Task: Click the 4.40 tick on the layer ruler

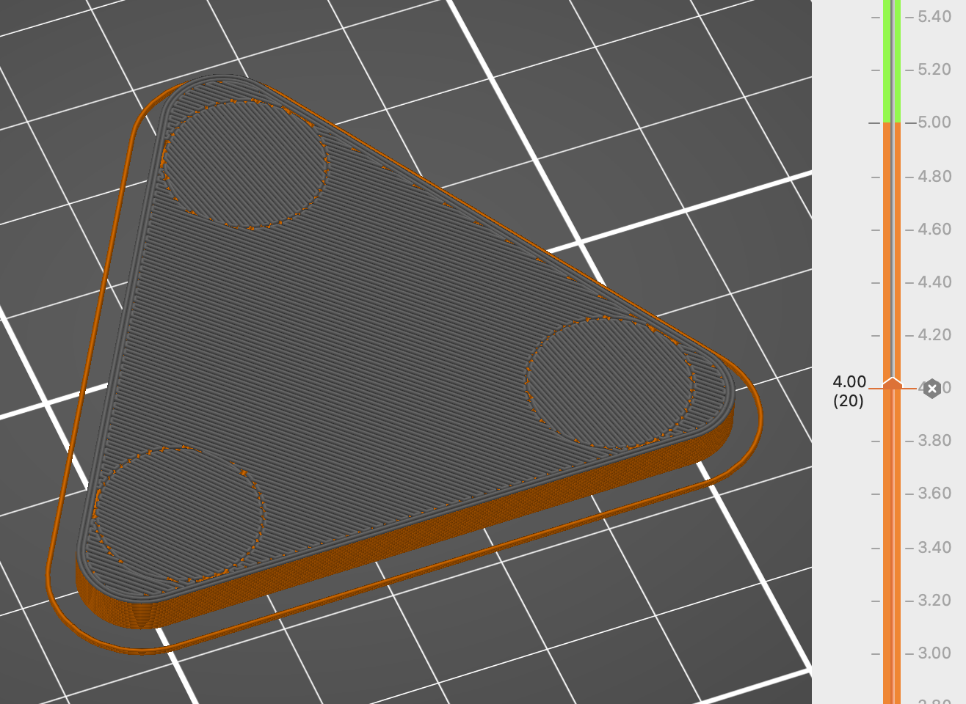Action: pyautogui.click(x=934, y=282)
